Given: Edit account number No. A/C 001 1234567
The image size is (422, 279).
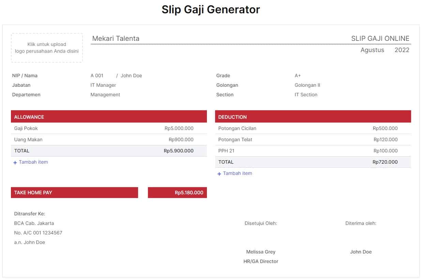Looking at the screenshot, I should coord(38,233).
